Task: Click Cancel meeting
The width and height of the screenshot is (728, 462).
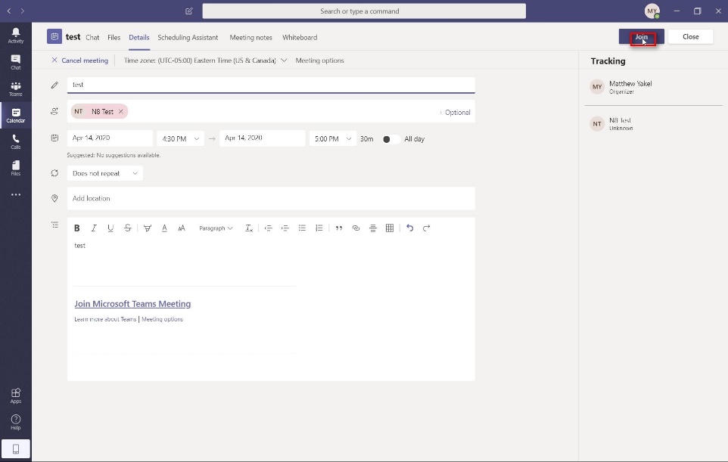Action: (x=80, y=60)
